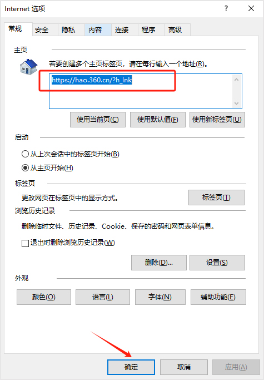
Task: Open the 高级 tab
Action: (175, 30)
